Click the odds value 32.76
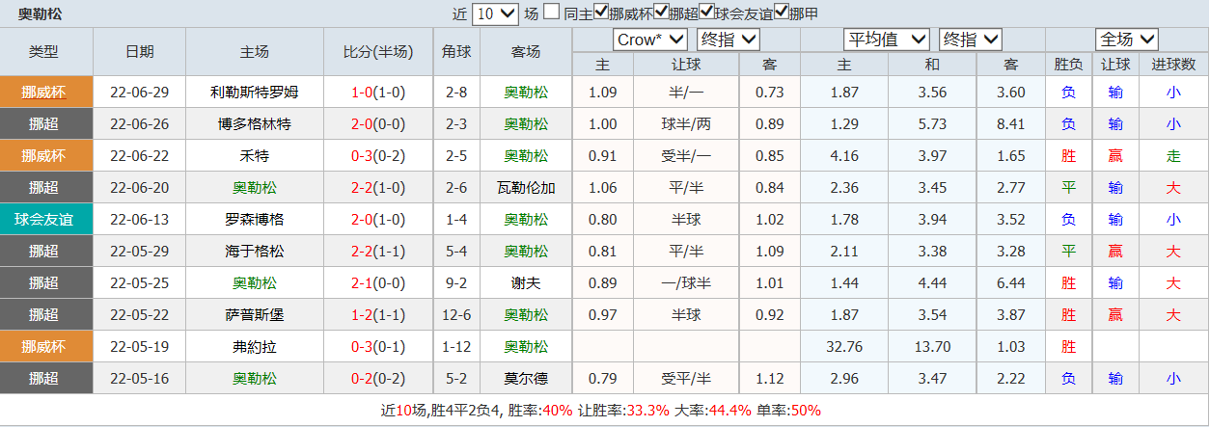The image size is (1210, 427). coord(844,347)
